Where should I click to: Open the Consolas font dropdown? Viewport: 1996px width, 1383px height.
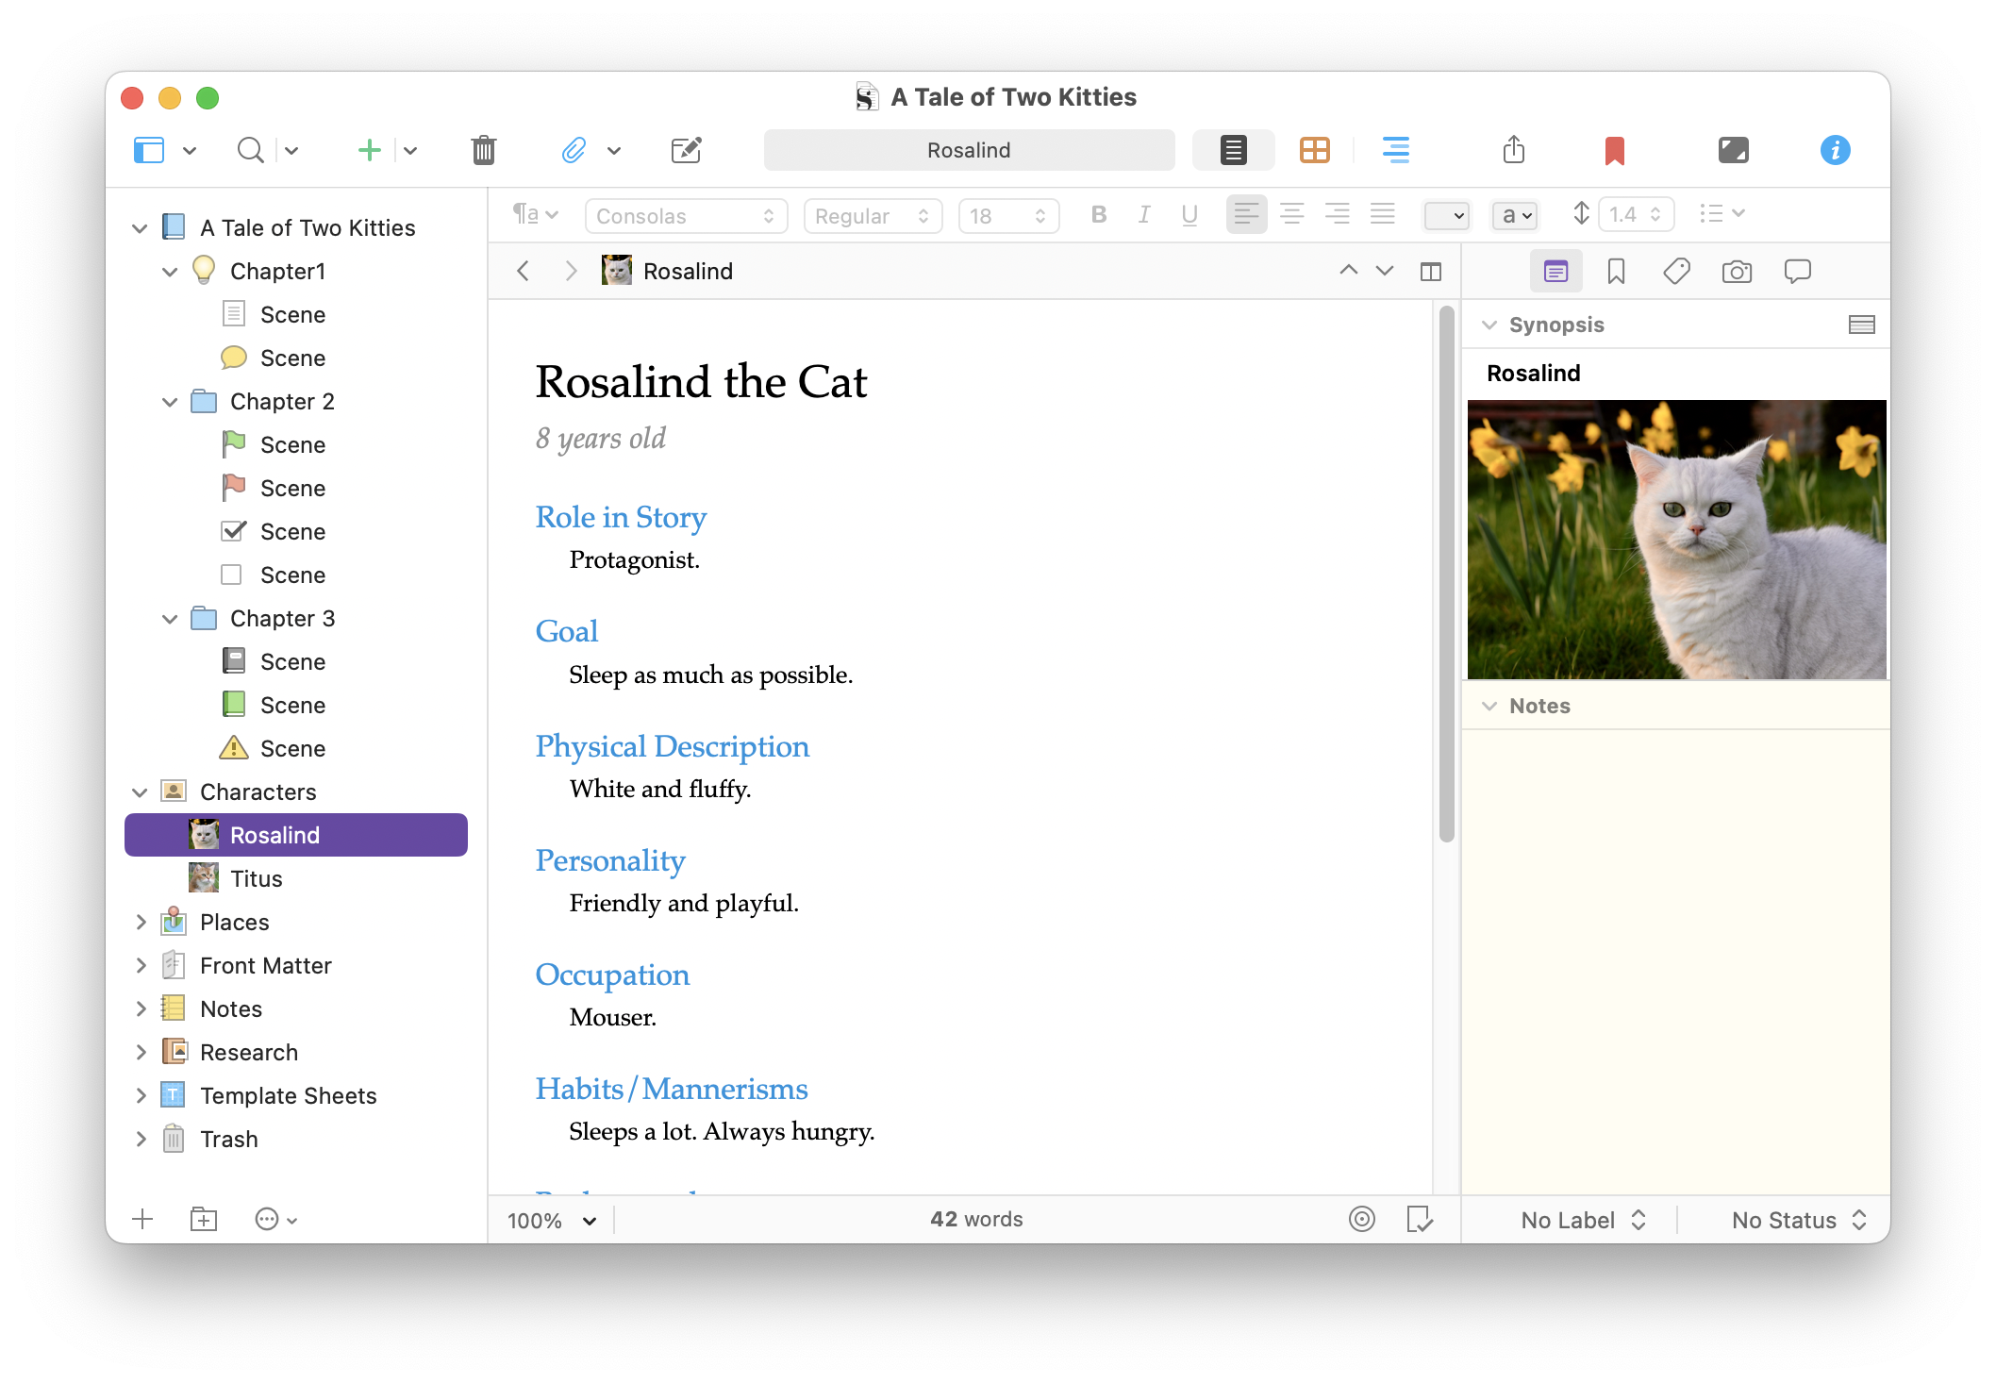[x=686, y=216]
